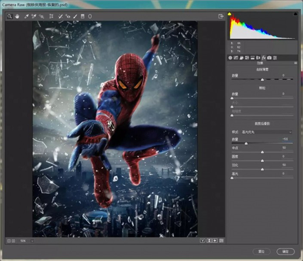Select the Radial Filter tool
Image resolution: width=303 pixels, height=261 pixels.
[x=90, y=16]
